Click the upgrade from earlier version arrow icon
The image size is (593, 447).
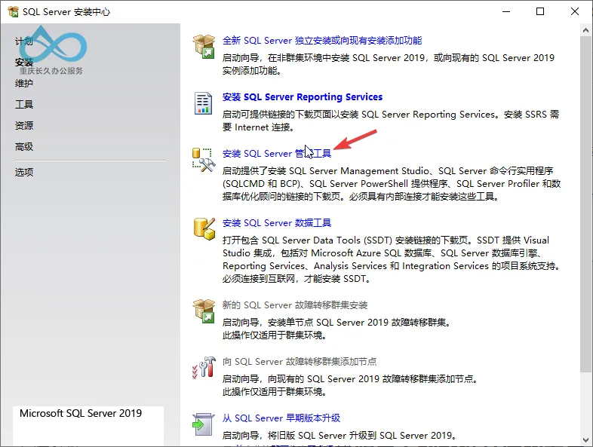203,424
